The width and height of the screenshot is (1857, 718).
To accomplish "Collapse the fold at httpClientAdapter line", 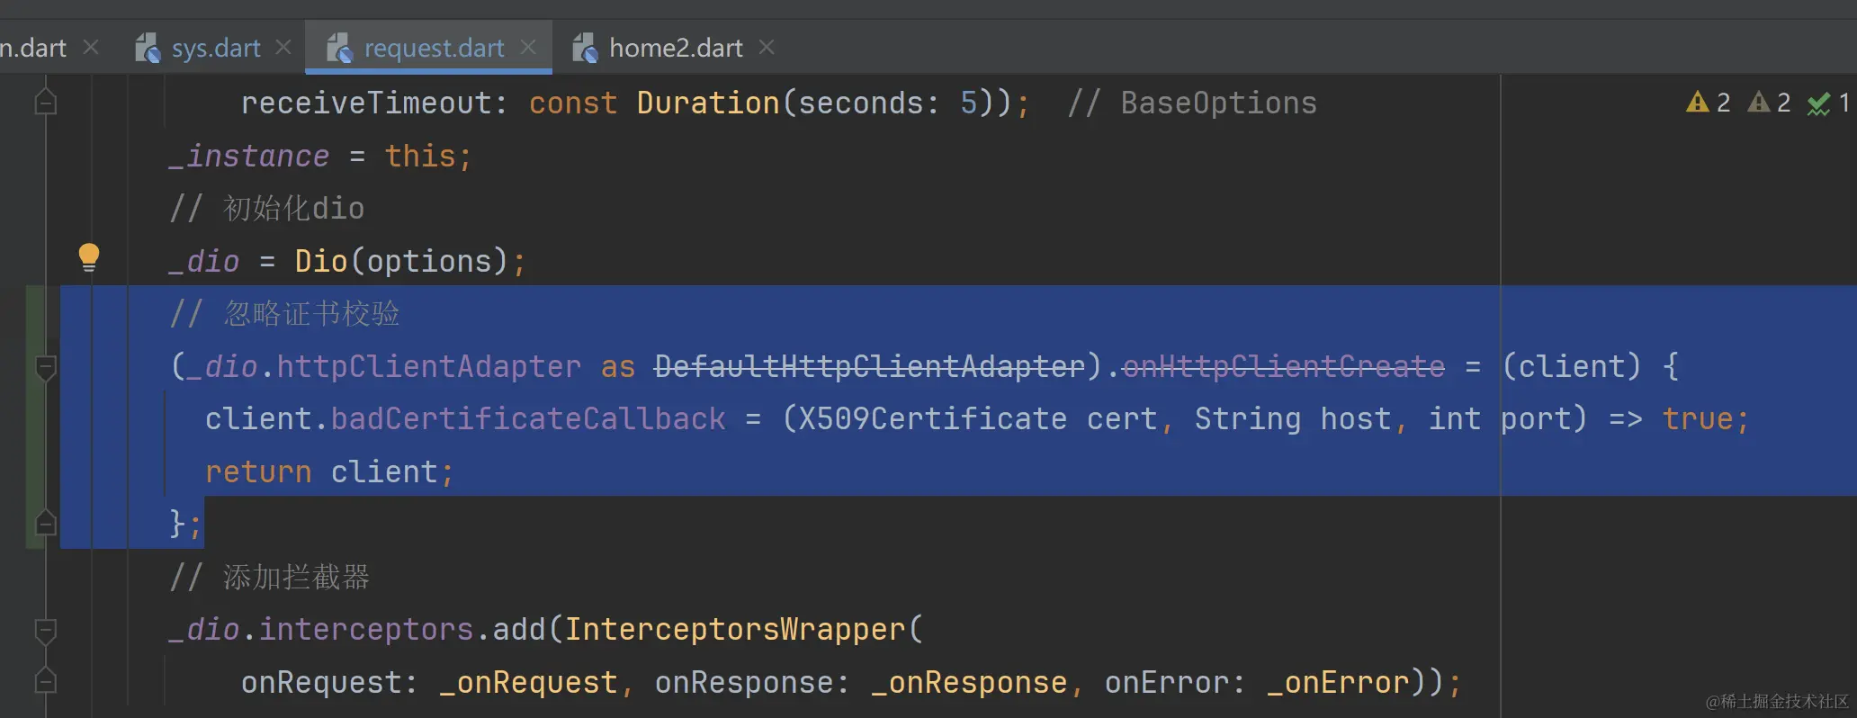I will pos(45,366).
